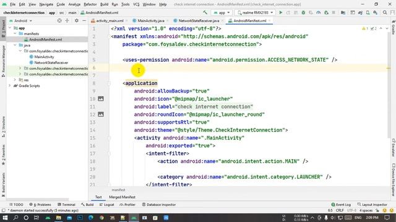Collapse the manifests folder
The width and height of the screenshot is (396, 222).
click(15, 33)
